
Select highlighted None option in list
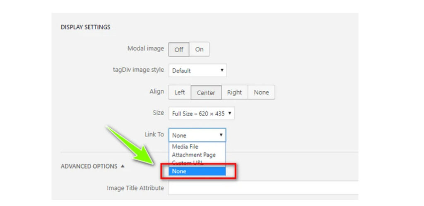tap(197, 171)
